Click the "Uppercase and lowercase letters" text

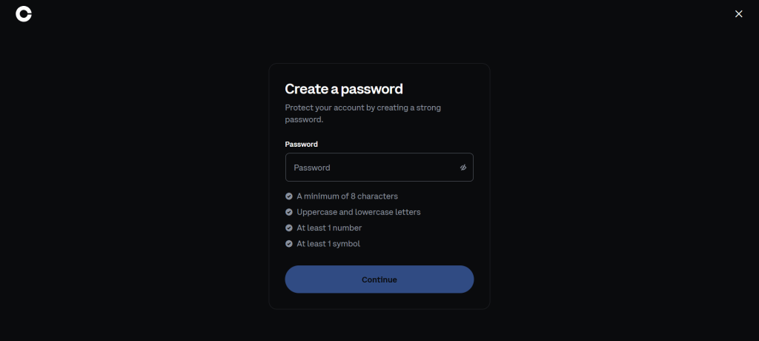[x=358, y=212]
